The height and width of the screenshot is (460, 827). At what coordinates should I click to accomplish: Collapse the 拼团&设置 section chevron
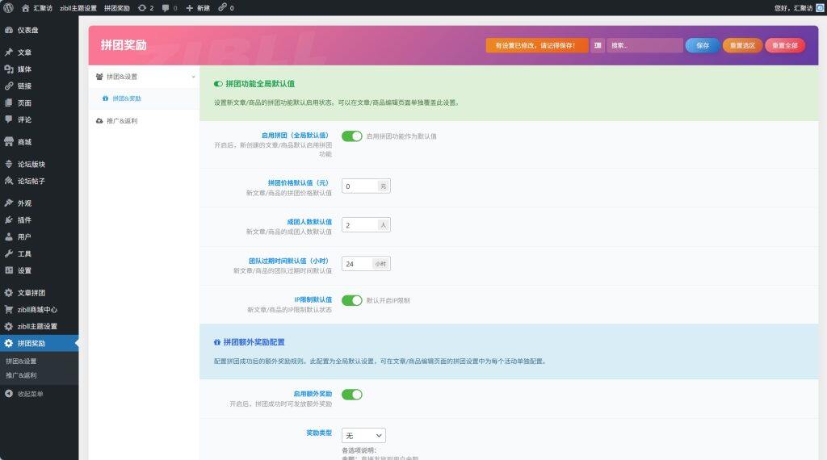194,77
